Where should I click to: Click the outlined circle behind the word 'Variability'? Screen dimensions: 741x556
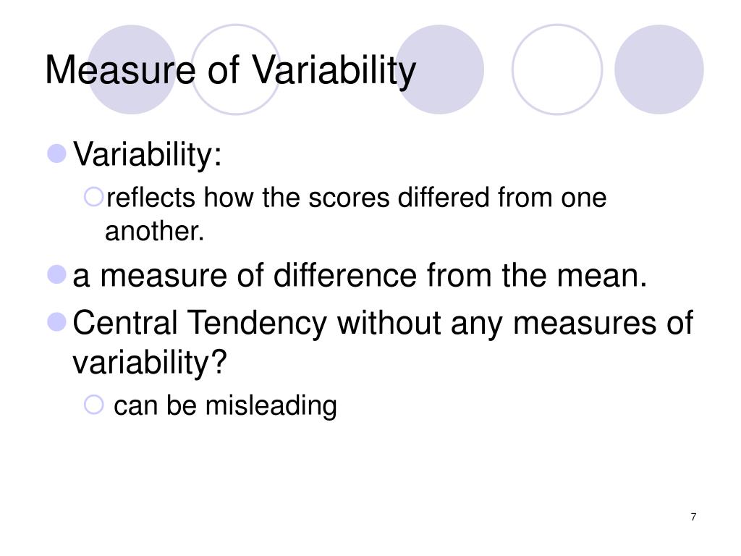[235, 69]
